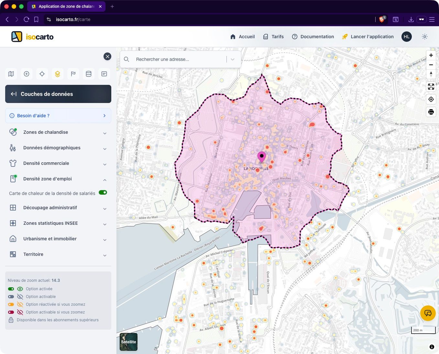Open the Besoin d'aide help link

point(58,116)
